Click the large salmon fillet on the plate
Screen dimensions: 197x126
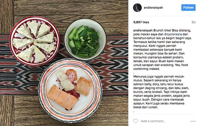(x=63, y=97)
